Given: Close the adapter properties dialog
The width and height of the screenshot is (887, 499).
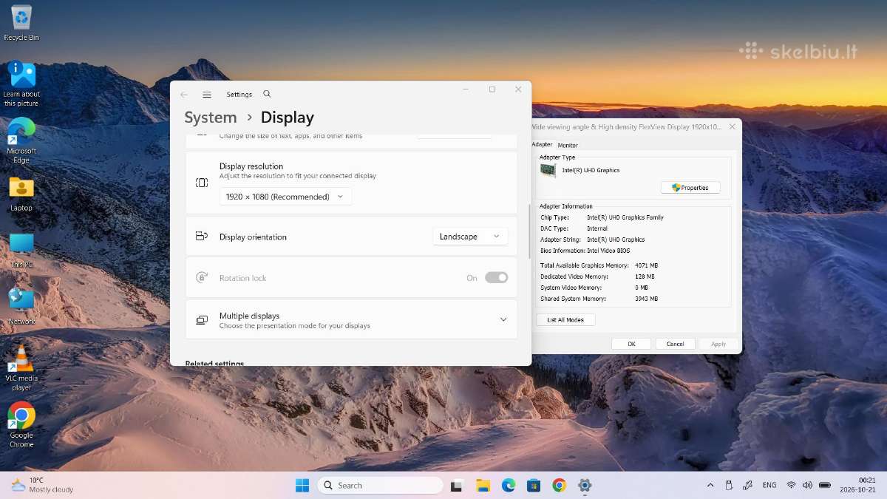Looking at the screenshot, I should [x=733, y=126].
